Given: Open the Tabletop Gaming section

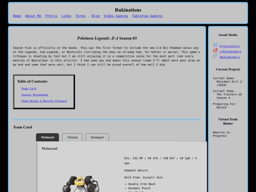Looking at the screenshot, I should [x=147, y=16].
